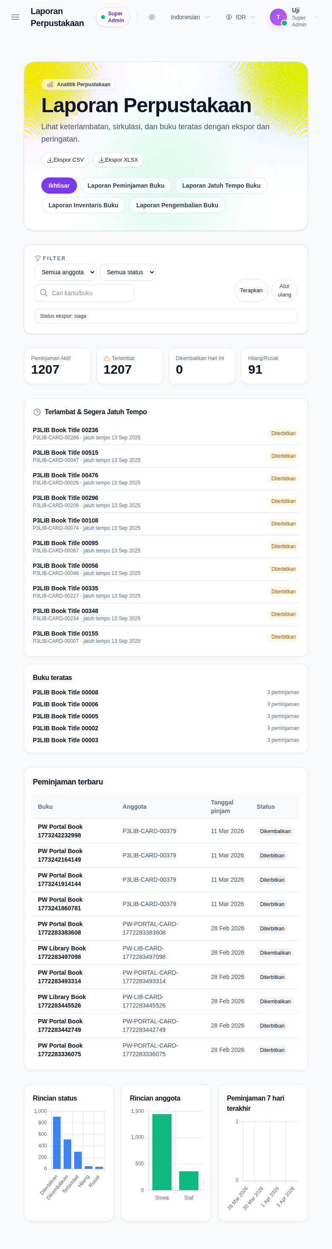Export data with Ekspor CSV button
The height and width of the screenshot is (1249, 332).
[x=65, y=160]
